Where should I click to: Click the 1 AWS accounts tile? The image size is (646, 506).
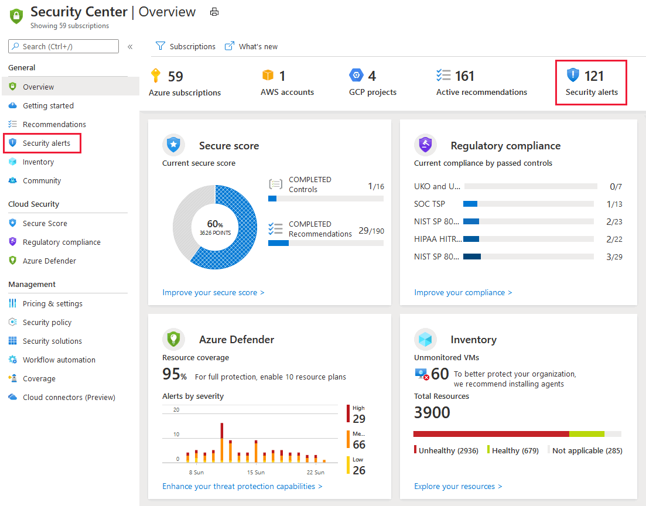click(x=287, y=83)
